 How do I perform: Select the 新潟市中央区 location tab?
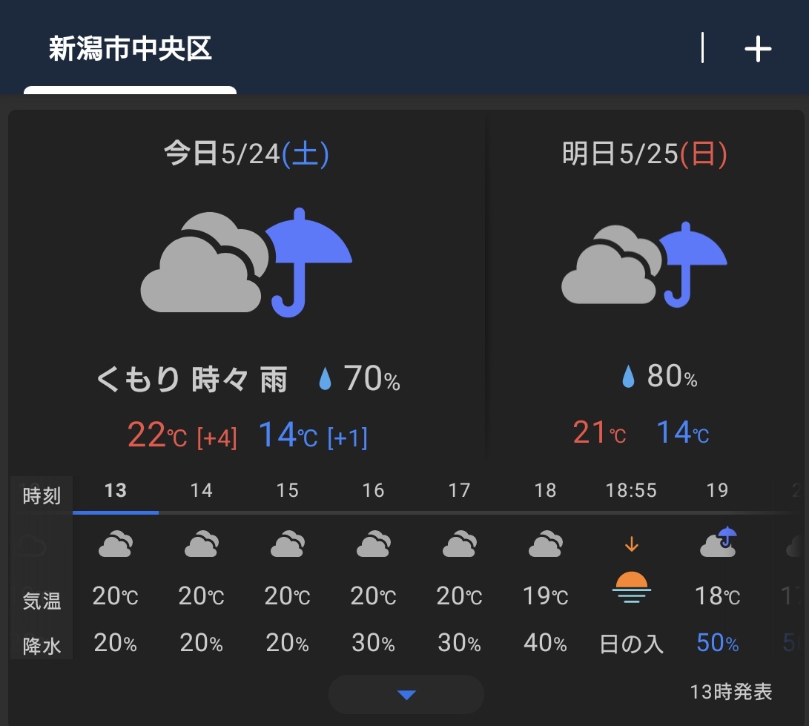pos(130,49)
